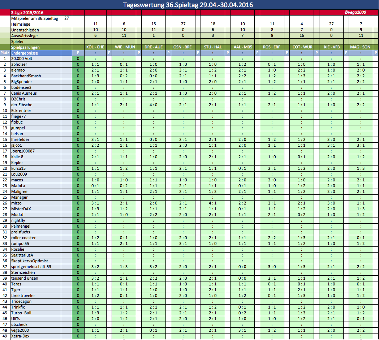Screen dimensions: 379x340
Task: Select the ROS - ERF match header
Action: pos(272,47)
